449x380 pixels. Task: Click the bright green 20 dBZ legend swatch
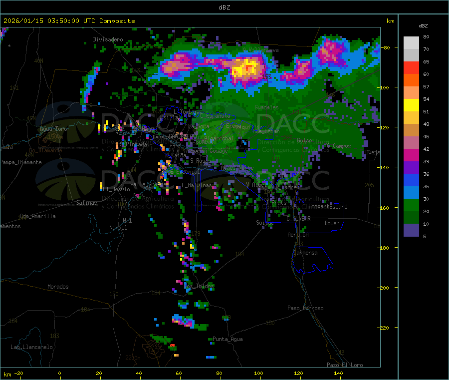pos(411,205)
